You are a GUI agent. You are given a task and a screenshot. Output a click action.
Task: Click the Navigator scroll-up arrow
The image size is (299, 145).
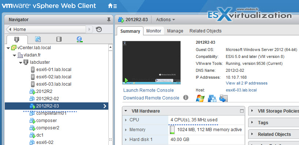(x=111, y=47)
